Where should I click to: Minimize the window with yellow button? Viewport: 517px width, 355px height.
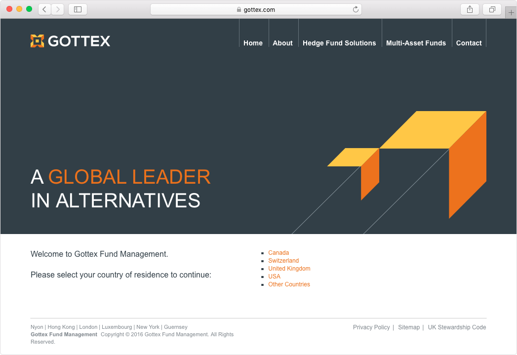(x=19, y=9)
